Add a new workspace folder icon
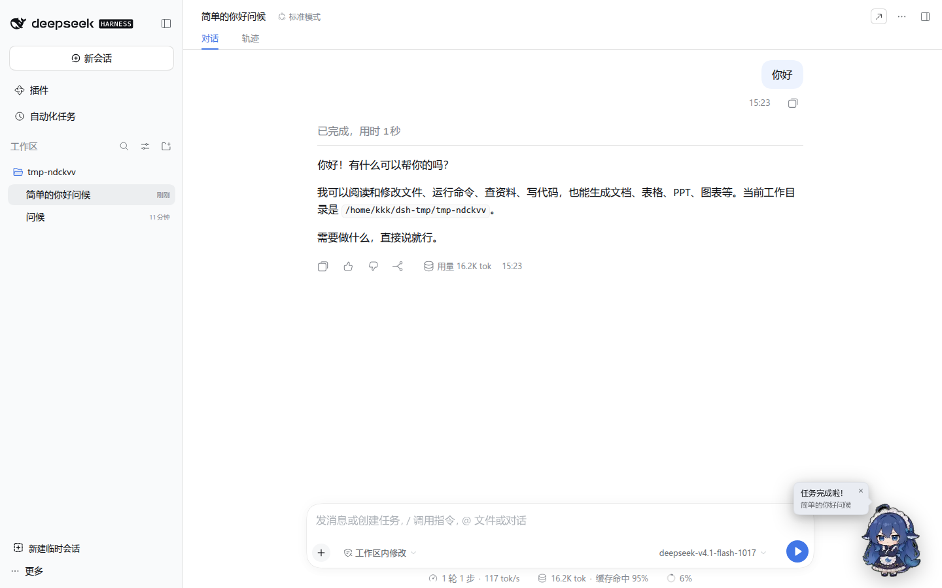The height and width of the screenshot is (588, 942). point(166,146)
